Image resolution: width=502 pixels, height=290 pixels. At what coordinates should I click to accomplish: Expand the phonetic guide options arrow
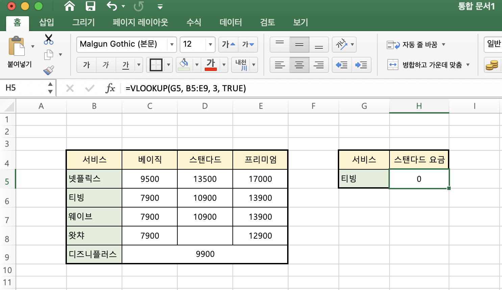(x=254, y=65)
